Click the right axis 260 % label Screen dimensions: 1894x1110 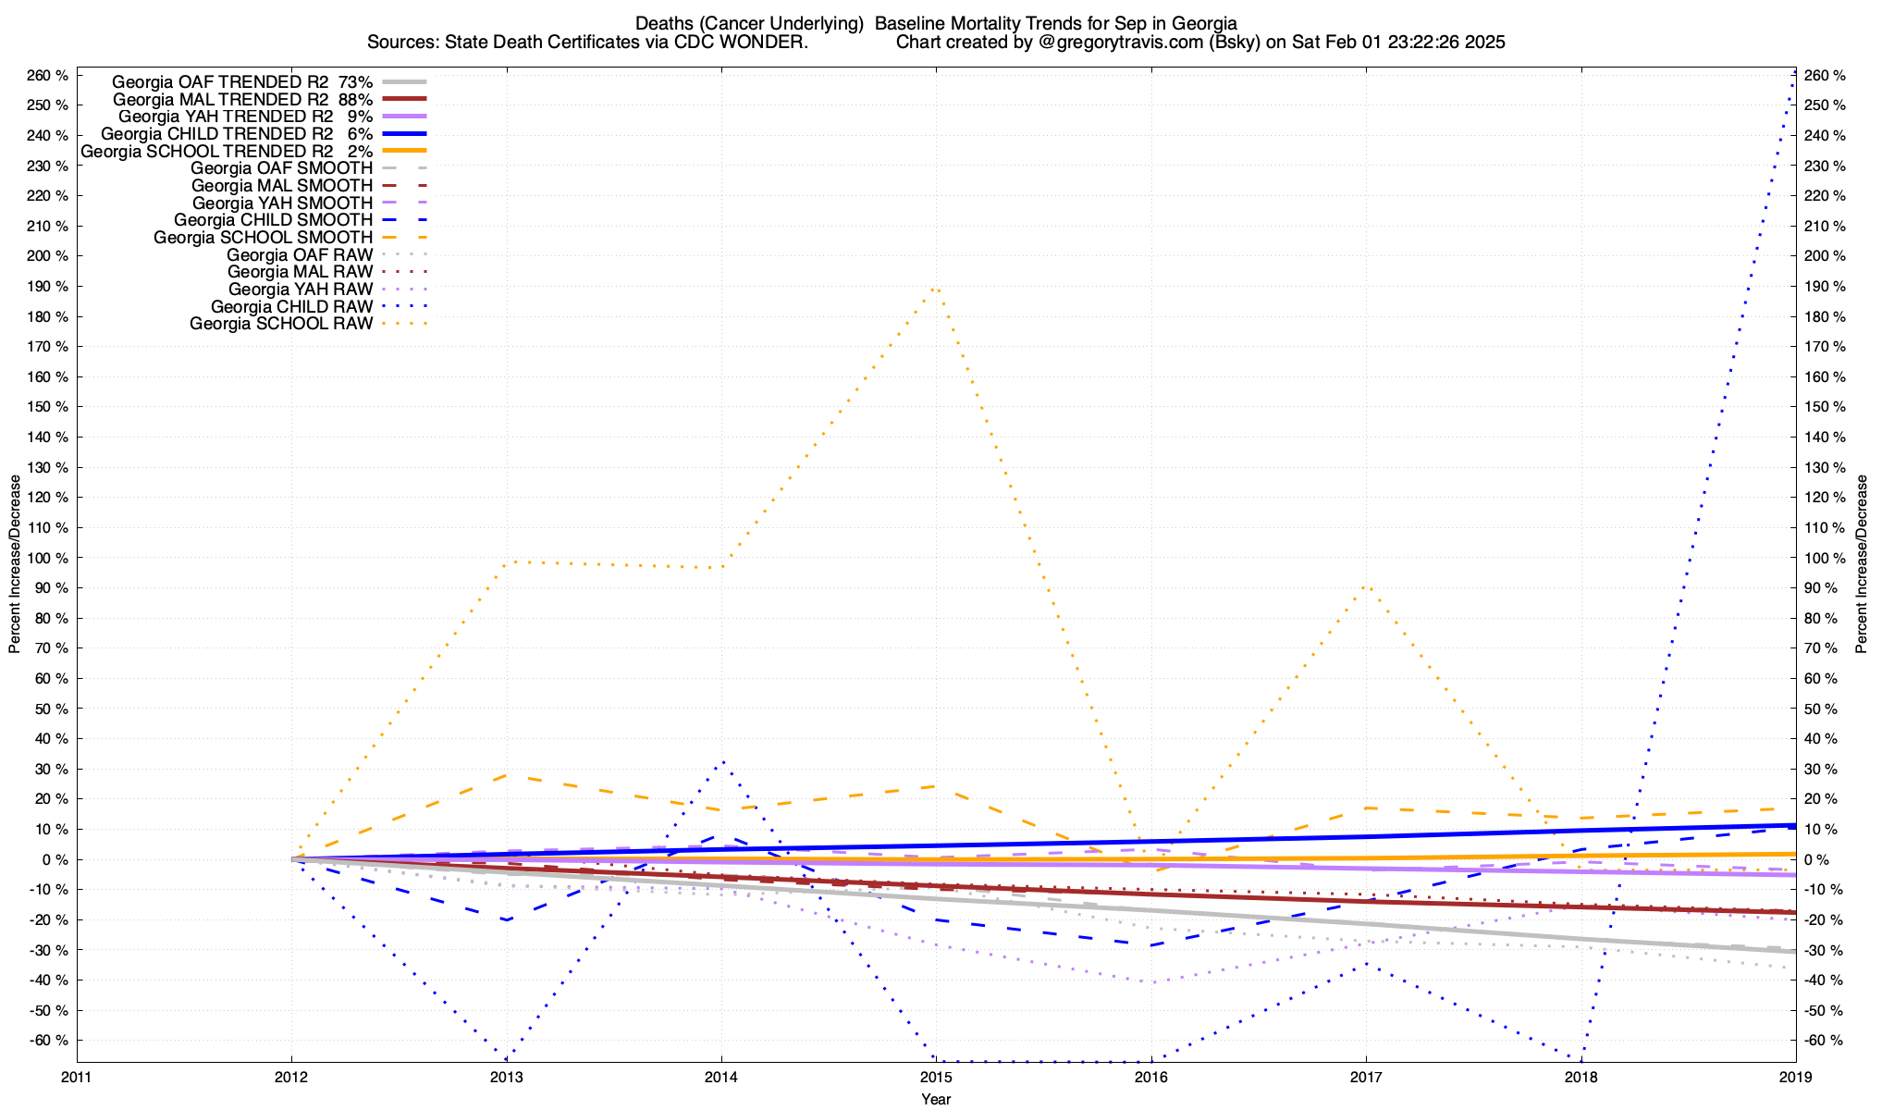click(1824, 75)
